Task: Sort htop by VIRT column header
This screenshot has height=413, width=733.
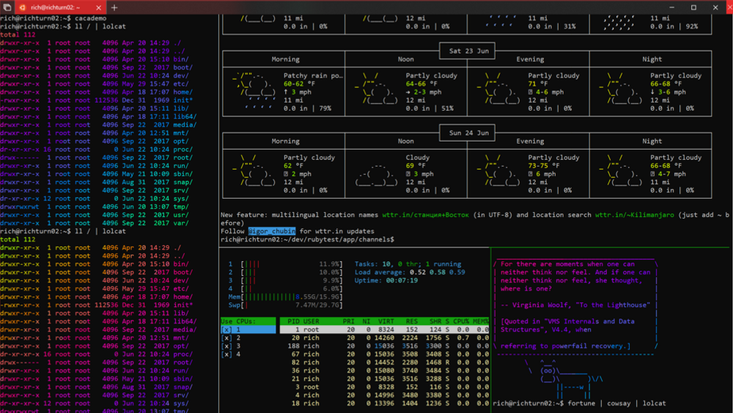Action: 386,321
